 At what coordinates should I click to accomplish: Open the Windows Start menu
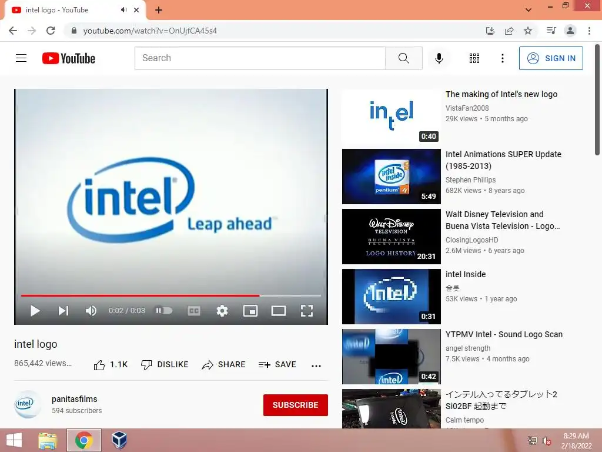(14, 440)
